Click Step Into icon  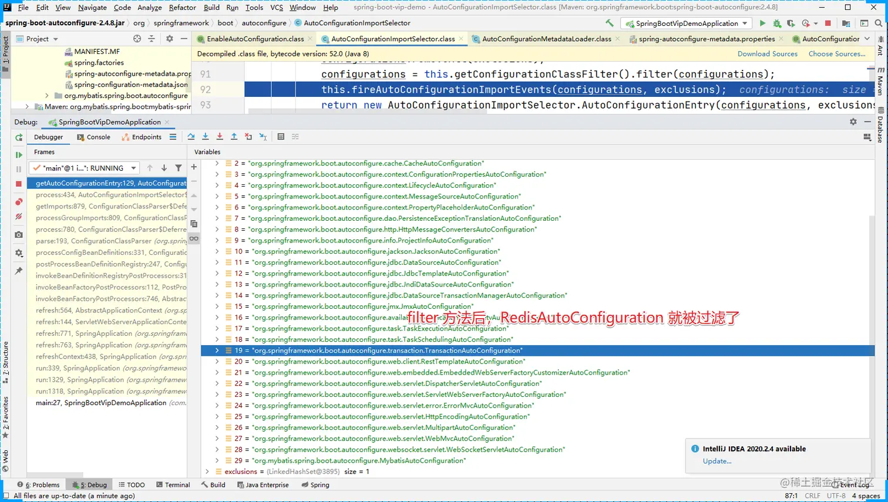(x=205, y=137)
